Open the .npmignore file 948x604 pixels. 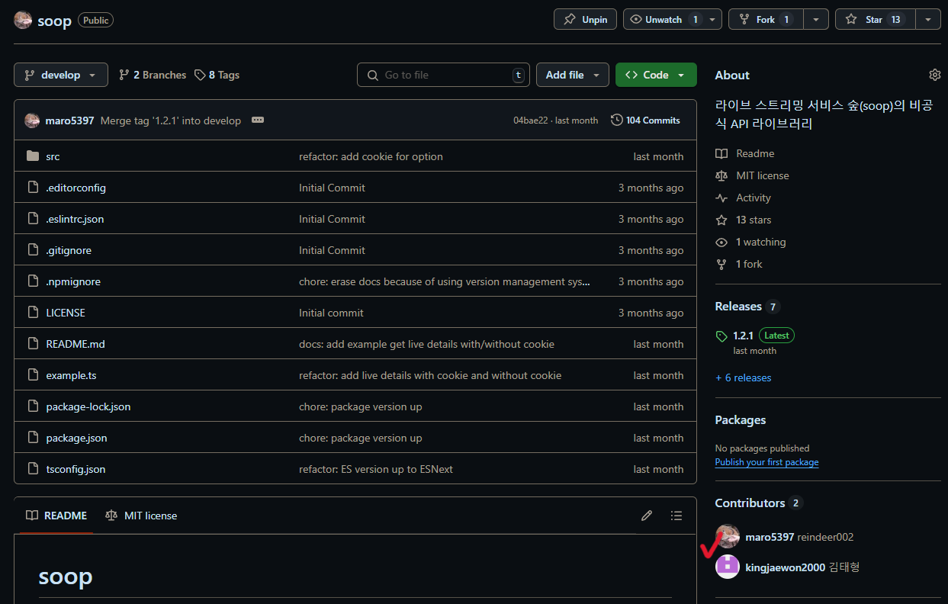pos(73,281)
